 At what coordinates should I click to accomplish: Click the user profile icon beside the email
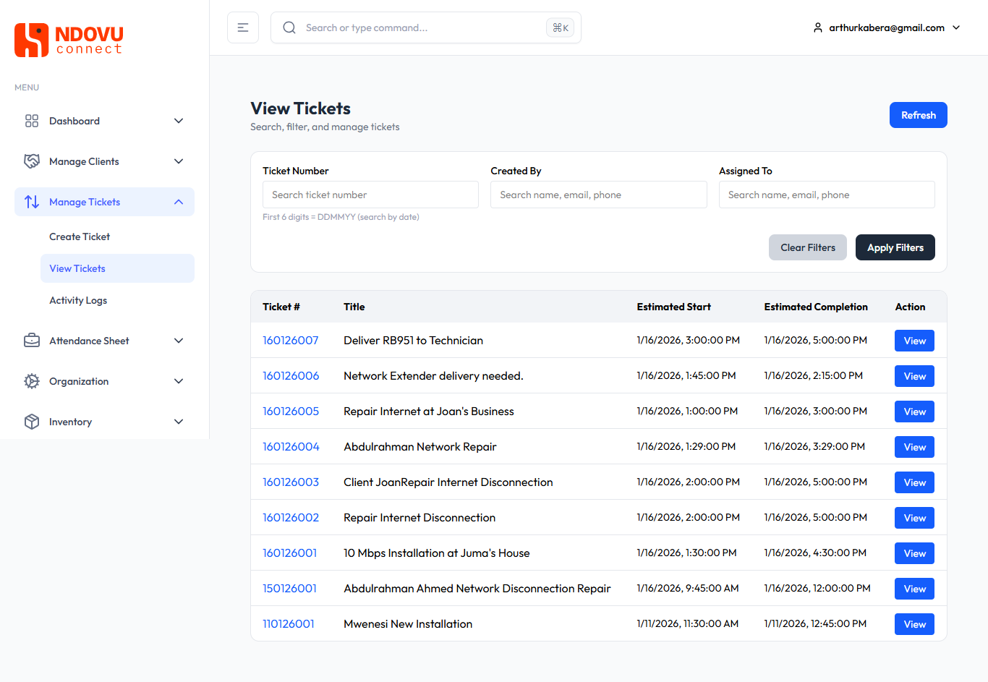pos(817,27)
